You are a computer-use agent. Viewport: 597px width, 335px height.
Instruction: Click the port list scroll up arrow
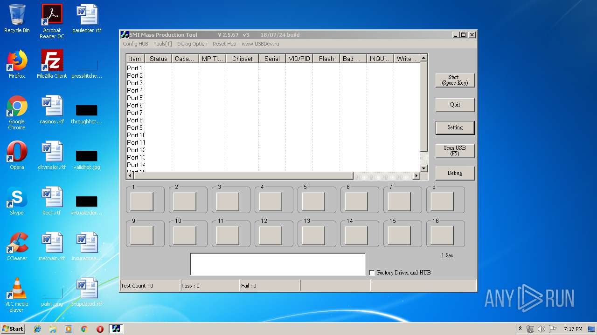click(x=424, y=58)
